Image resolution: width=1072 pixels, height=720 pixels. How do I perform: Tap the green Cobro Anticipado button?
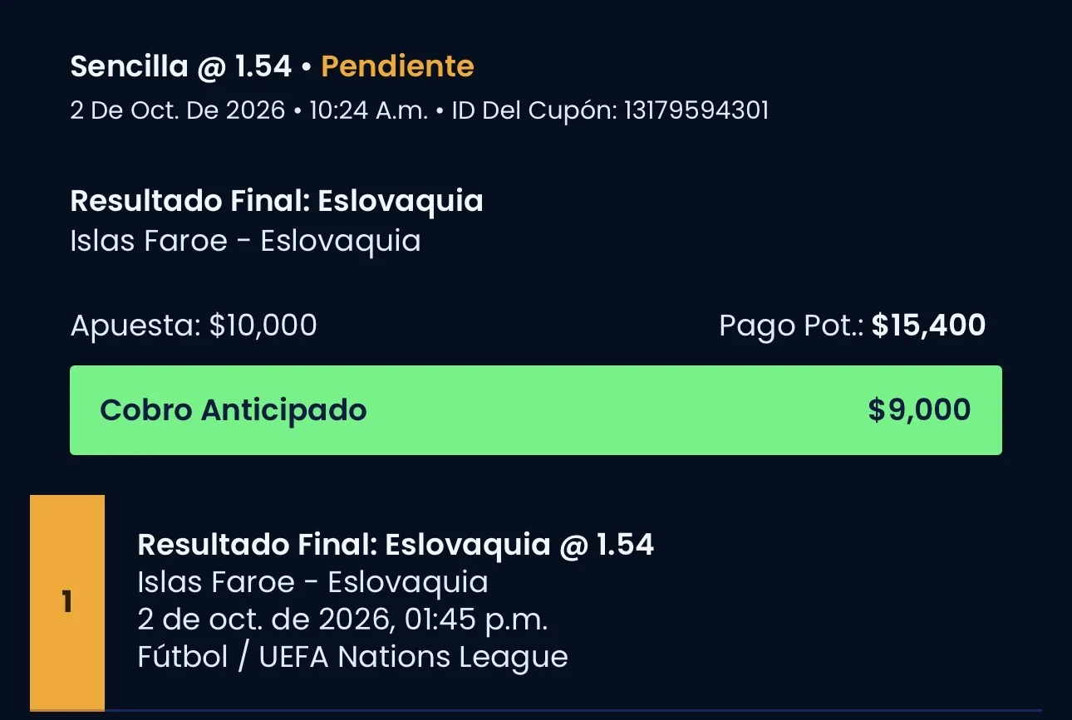click(536, 410)
